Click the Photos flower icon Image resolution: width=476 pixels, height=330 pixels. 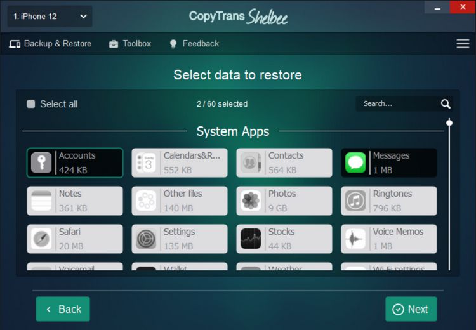[x=251, y=201]
